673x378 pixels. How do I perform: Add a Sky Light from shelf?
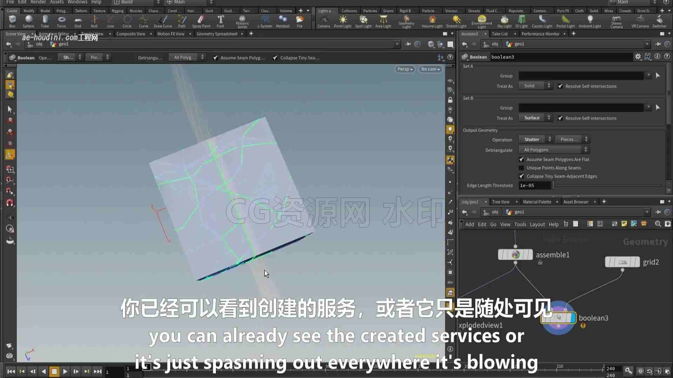coord(504,21)
